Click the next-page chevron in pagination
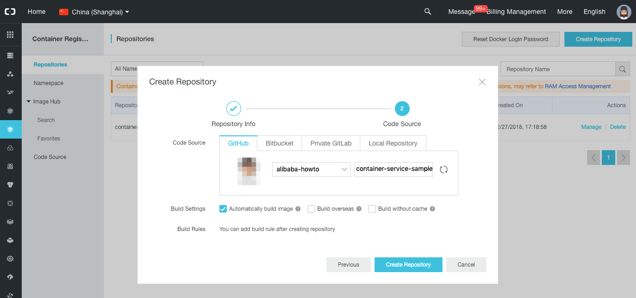Screen dimensions: 636x298 (x=623, y=158)
